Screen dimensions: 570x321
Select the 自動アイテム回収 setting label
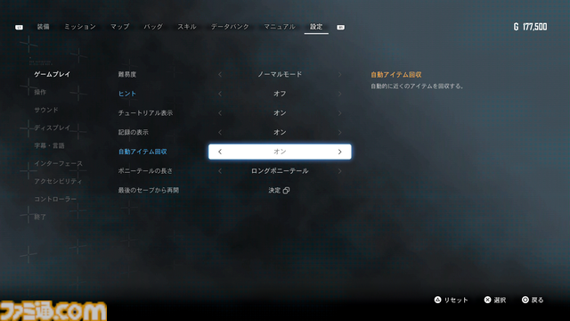[142, 152]
